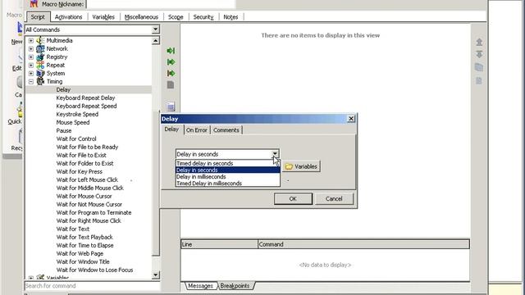This screenshot has width=525, height=295.
Task: Select the Delay tab in Delay dialog
Action: (171, 129)
